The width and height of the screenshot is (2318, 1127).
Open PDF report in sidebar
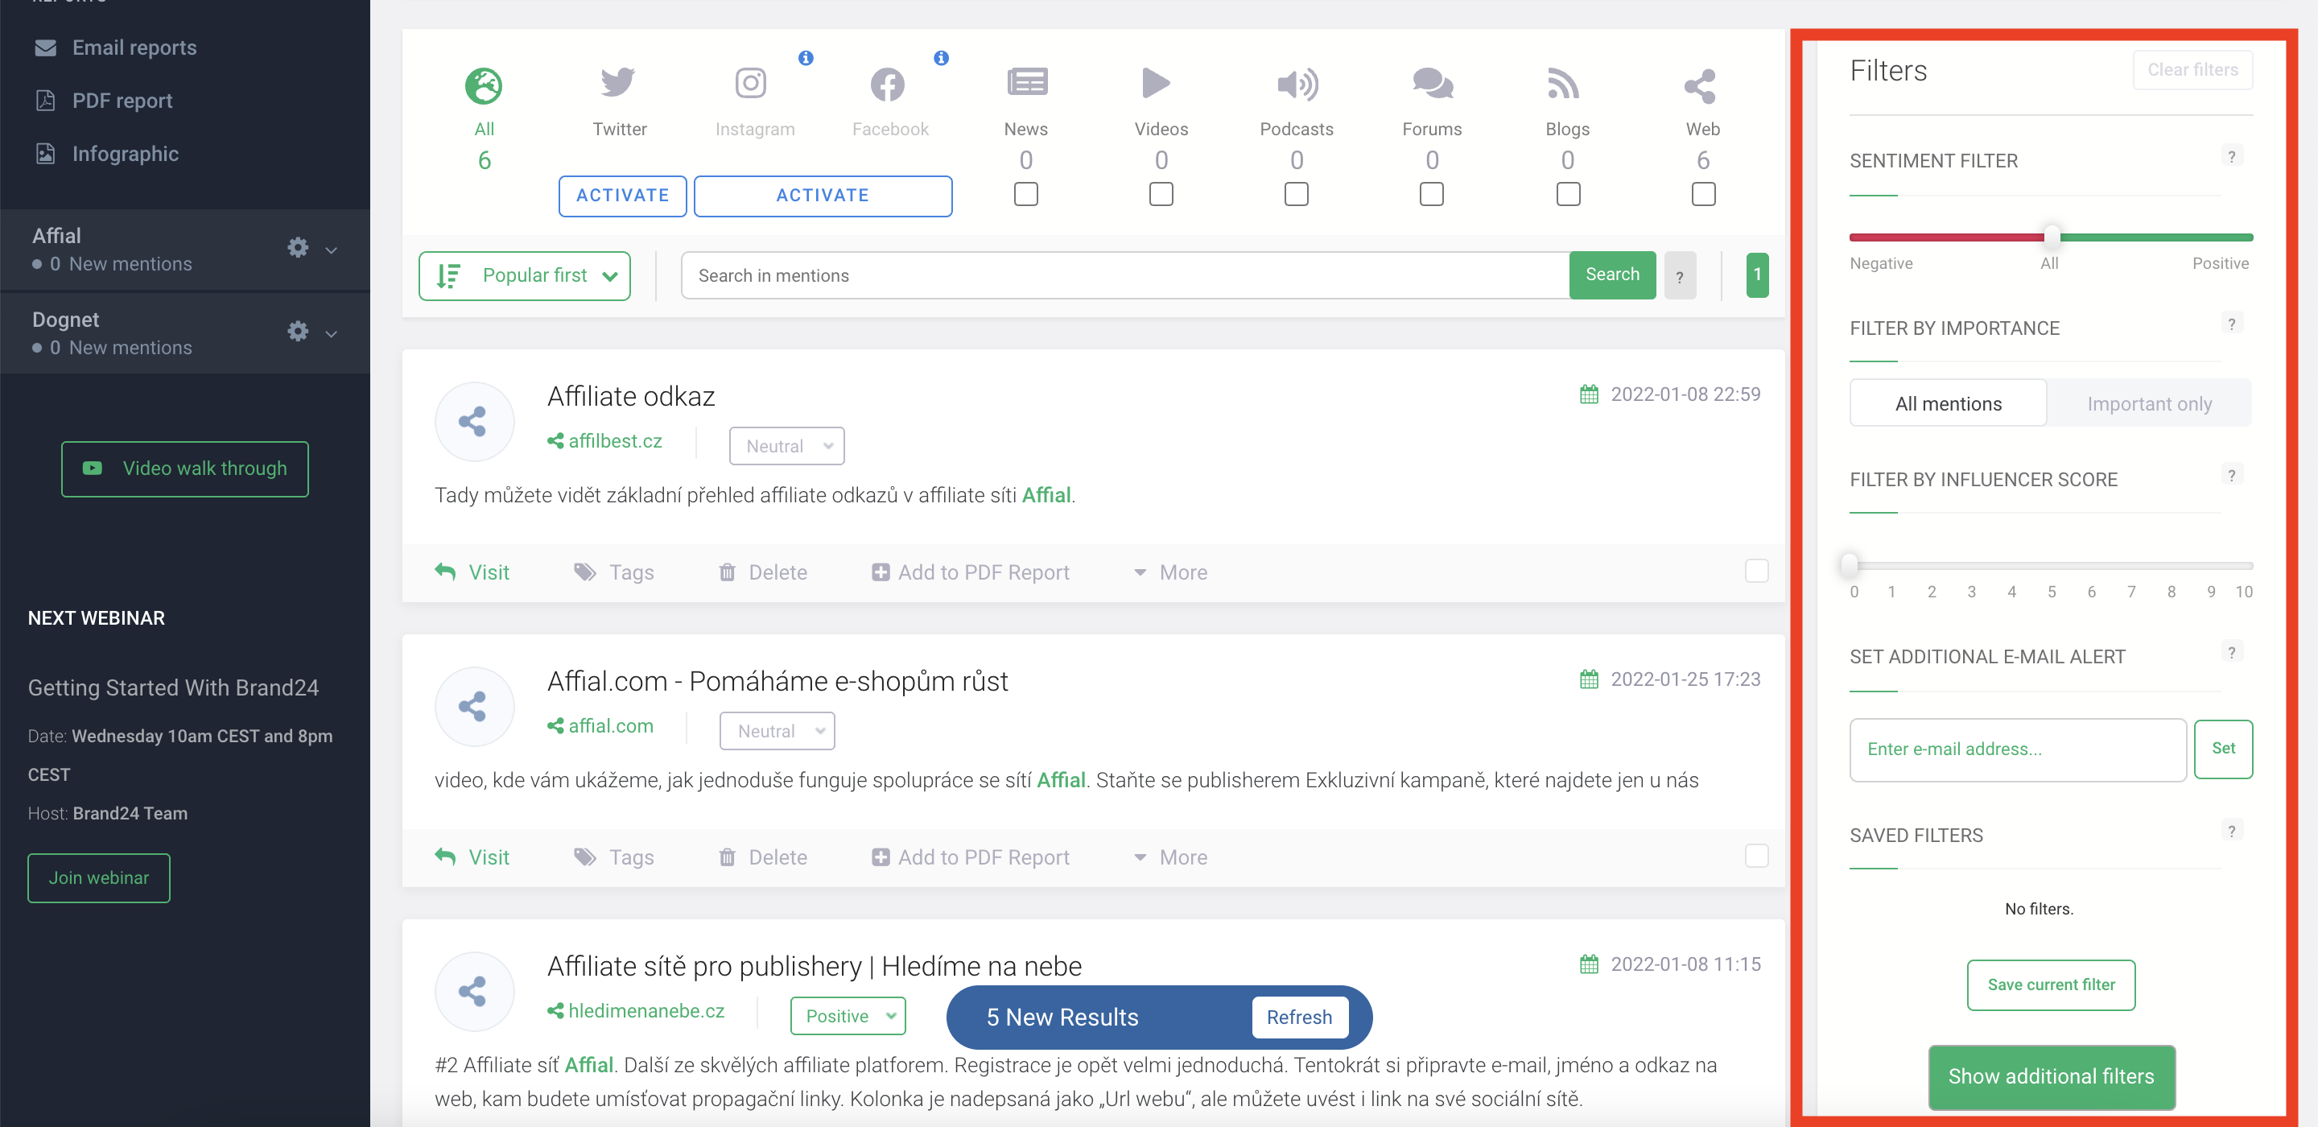[x=104, y=101]
